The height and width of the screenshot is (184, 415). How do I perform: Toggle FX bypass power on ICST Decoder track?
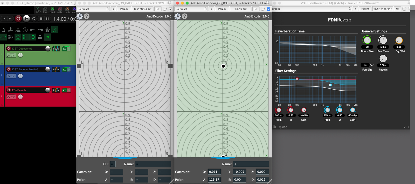click(x=69, y=49)
